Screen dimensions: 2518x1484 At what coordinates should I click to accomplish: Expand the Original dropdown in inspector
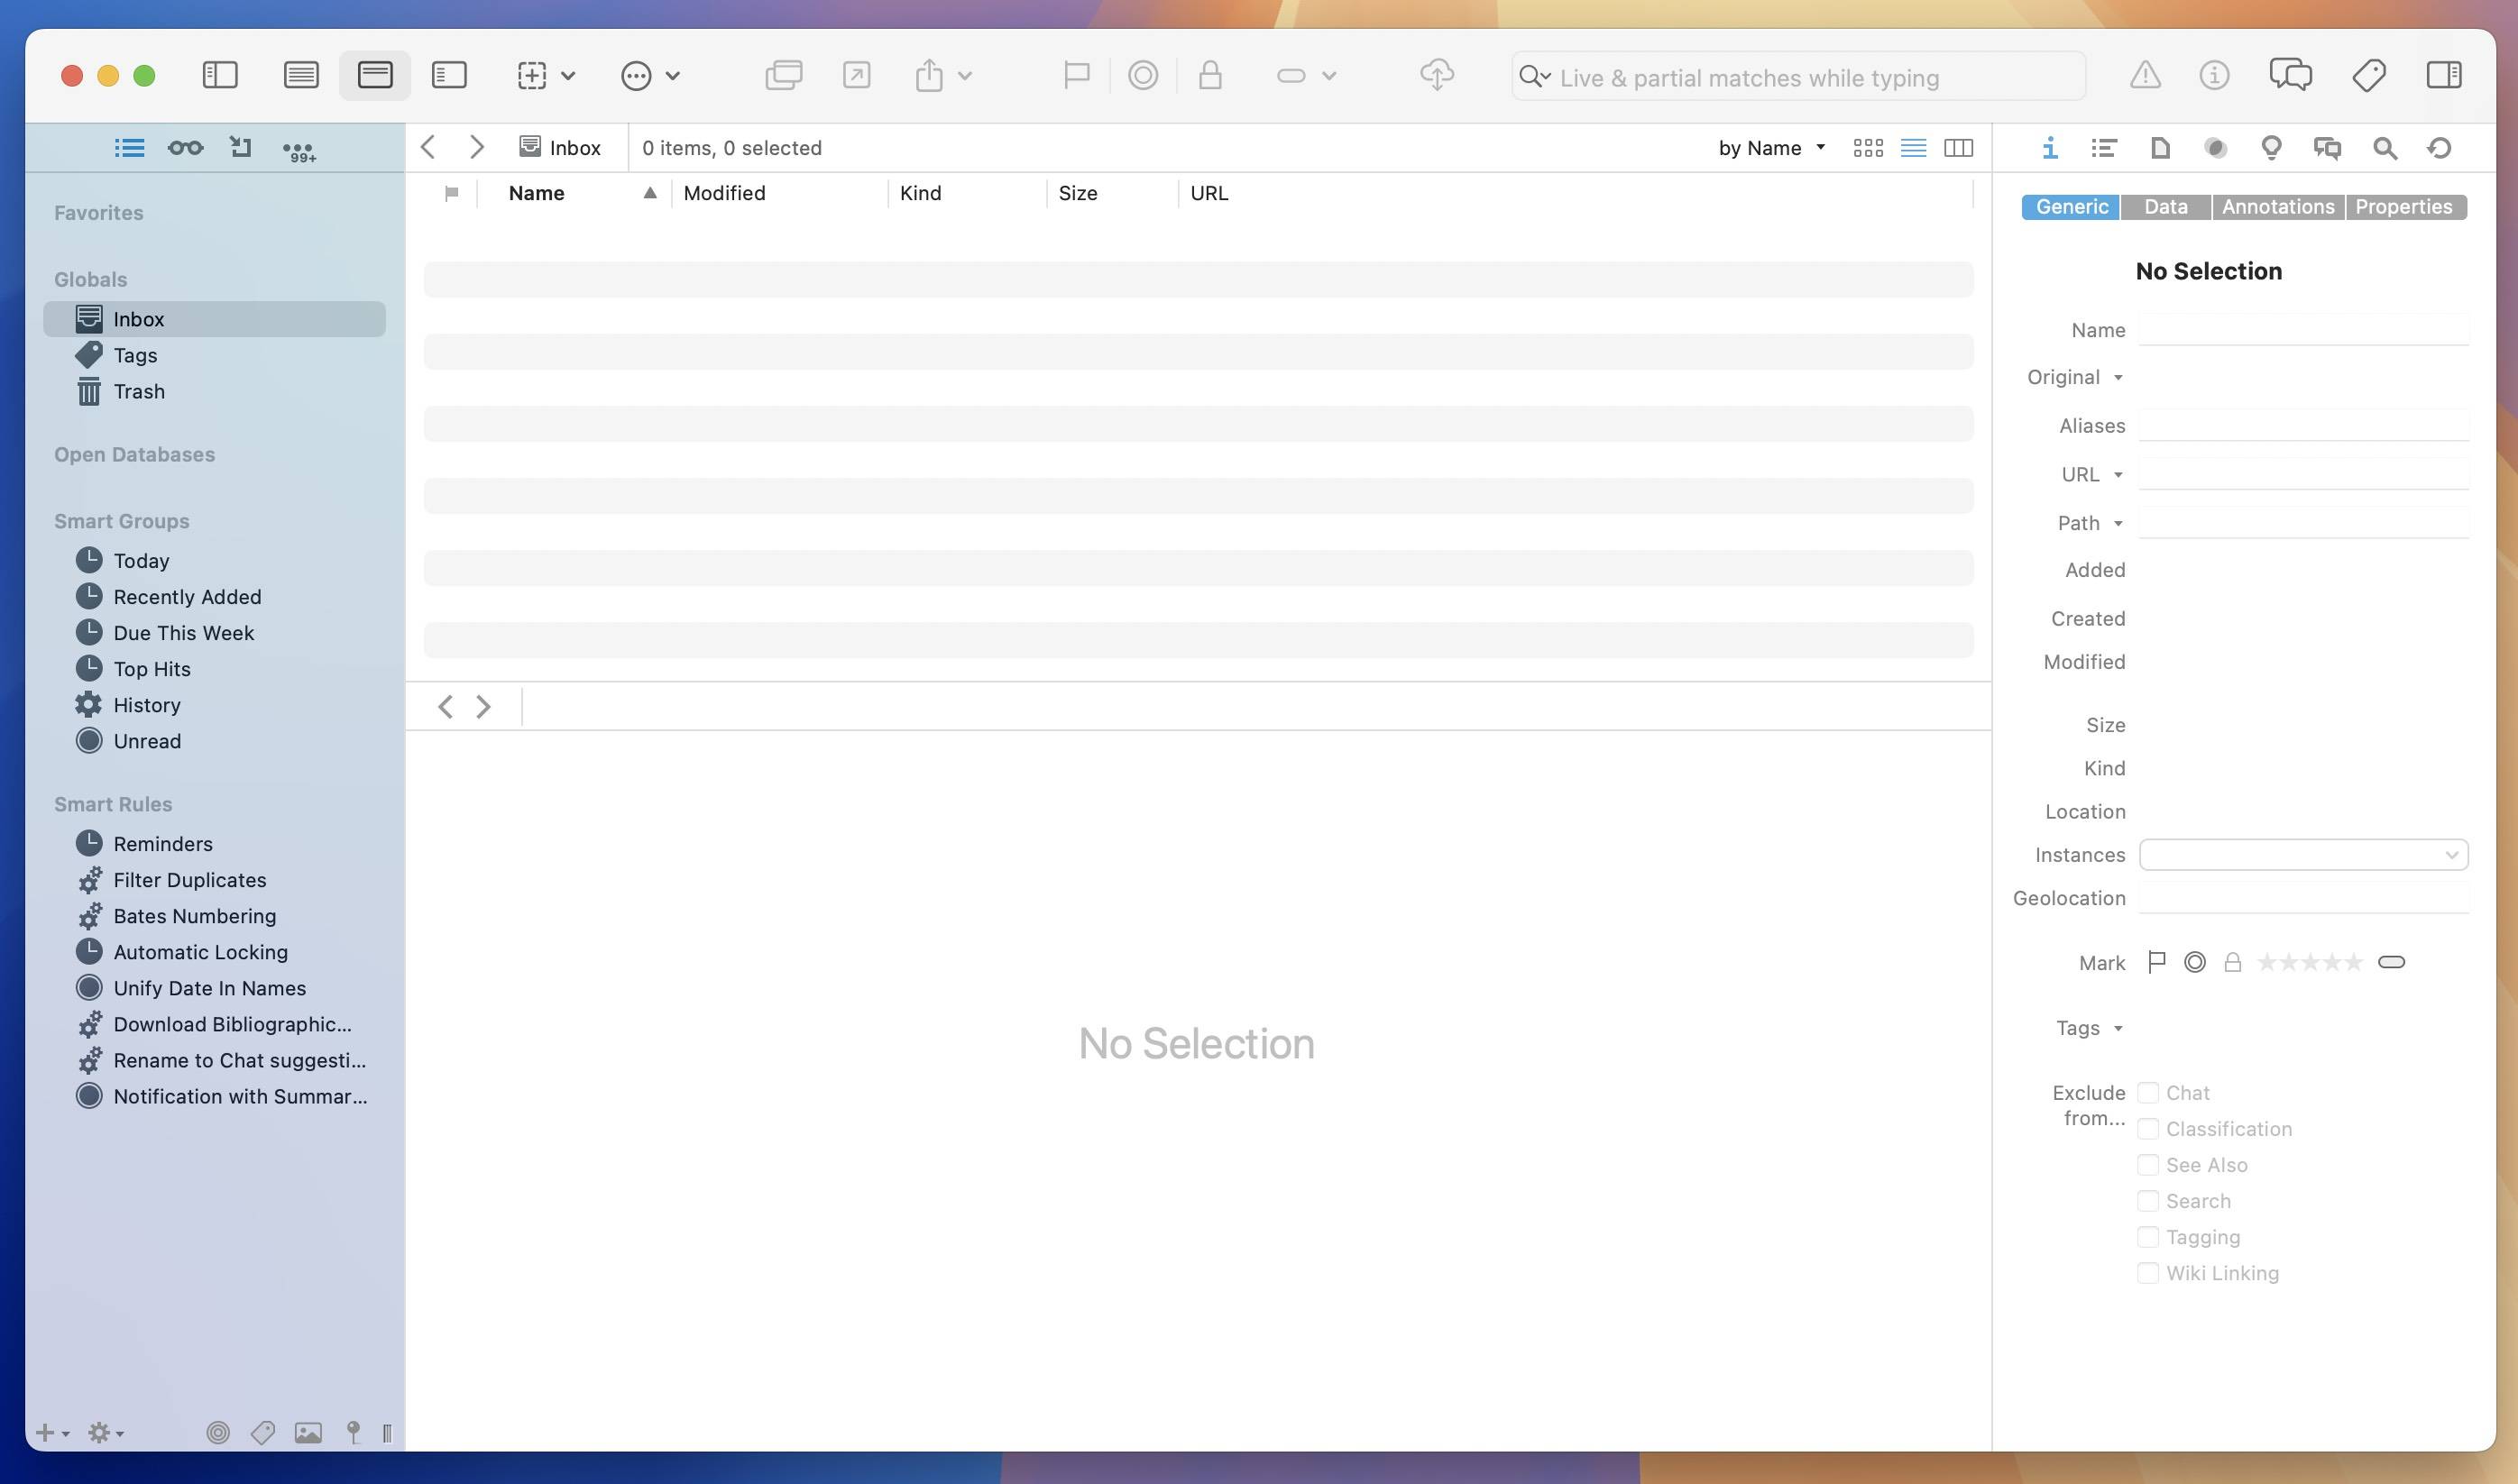[2075, 377]
